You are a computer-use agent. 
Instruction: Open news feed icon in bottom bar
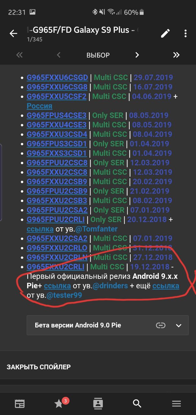tap(20, 404)
